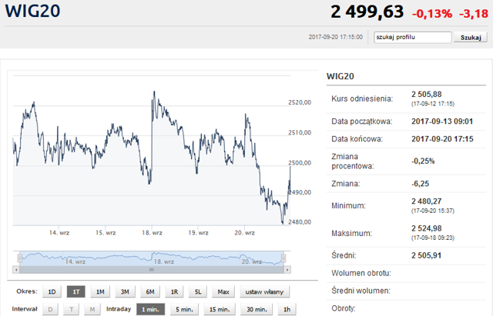Show the 1R period range

point(174,292)
